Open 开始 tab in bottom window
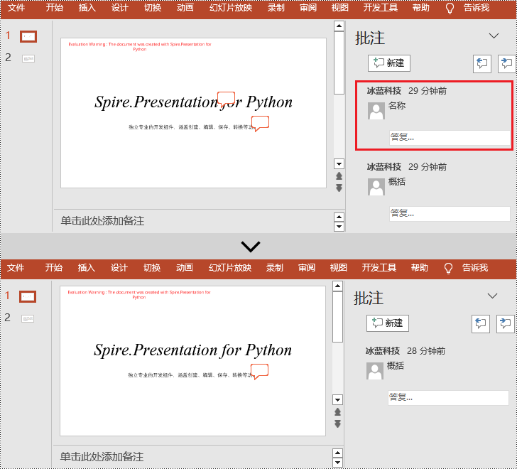517x469 pixels. [x=54, y=267]
